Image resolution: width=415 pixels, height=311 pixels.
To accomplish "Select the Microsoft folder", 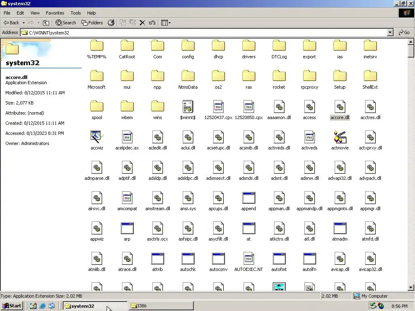I will coord(96,80).
